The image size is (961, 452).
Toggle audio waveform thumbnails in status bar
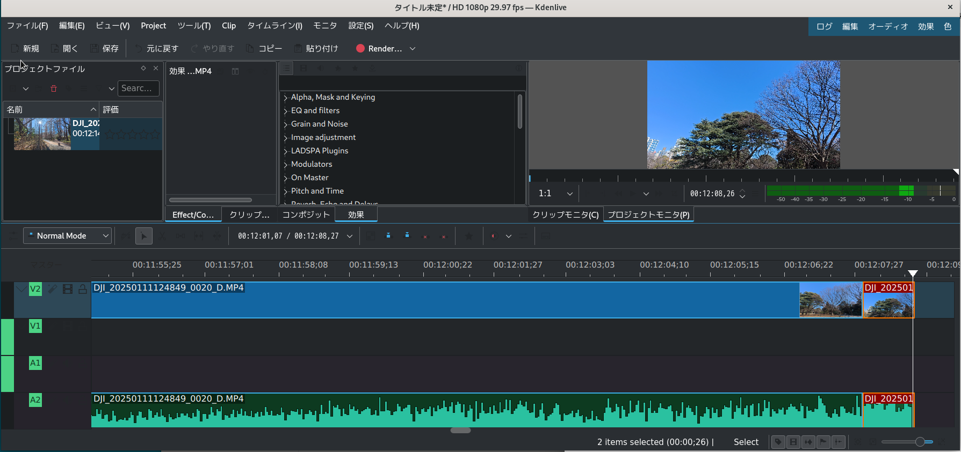(808, 442)
